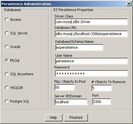
Task: Click the # Objects To Remove field
Action: [x=102, y=88]
